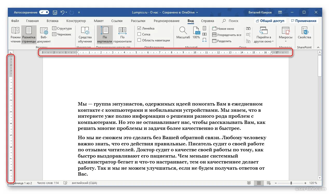Click the Search (Поиск) box

coord(231,21)
